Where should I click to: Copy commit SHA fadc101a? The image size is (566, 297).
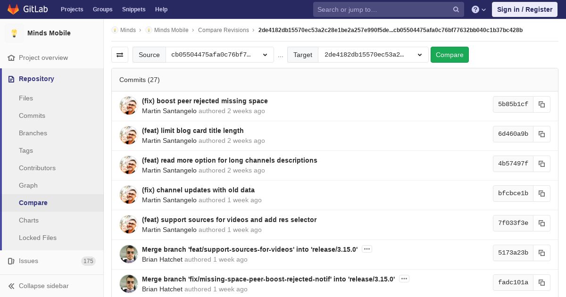click(x=542, y=282)
